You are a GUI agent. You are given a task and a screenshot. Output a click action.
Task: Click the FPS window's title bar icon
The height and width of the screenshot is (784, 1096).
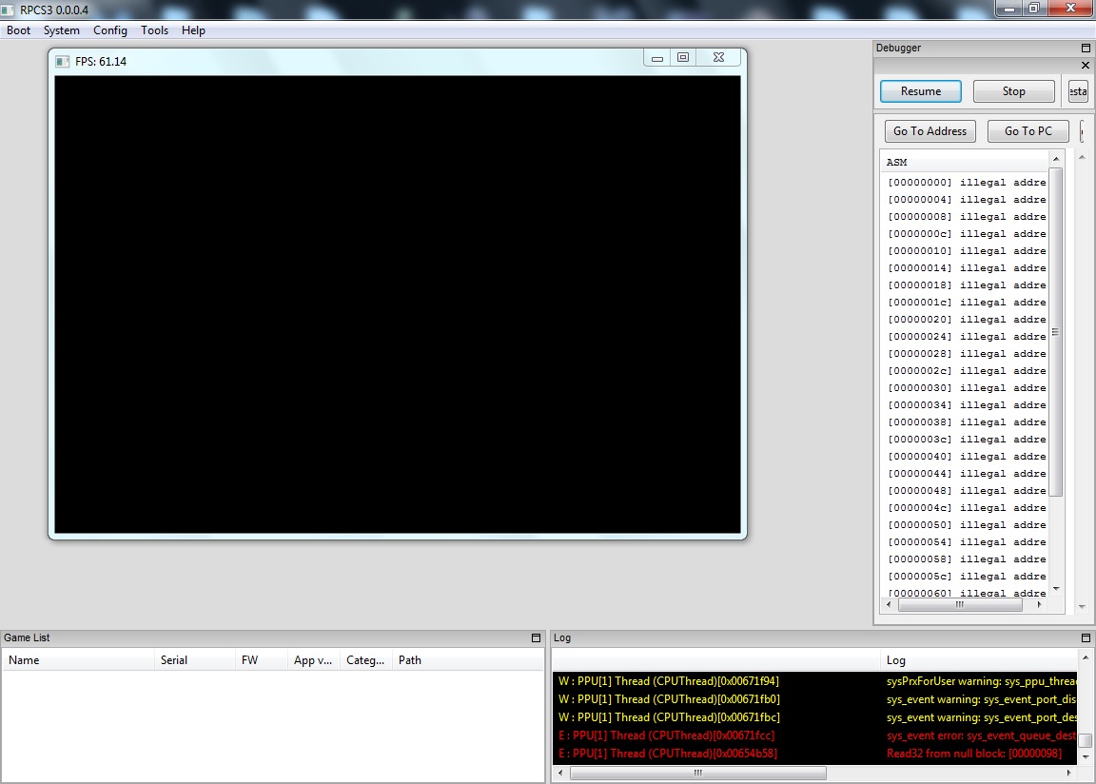pyautogui.click(x=63, y=61)
